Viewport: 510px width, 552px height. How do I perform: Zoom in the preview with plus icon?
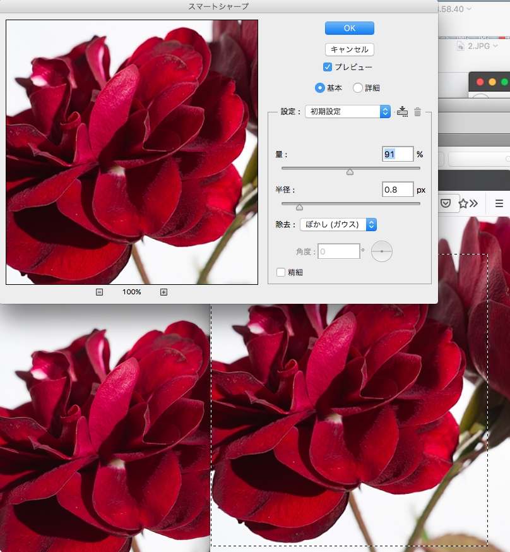pos(163,292)
